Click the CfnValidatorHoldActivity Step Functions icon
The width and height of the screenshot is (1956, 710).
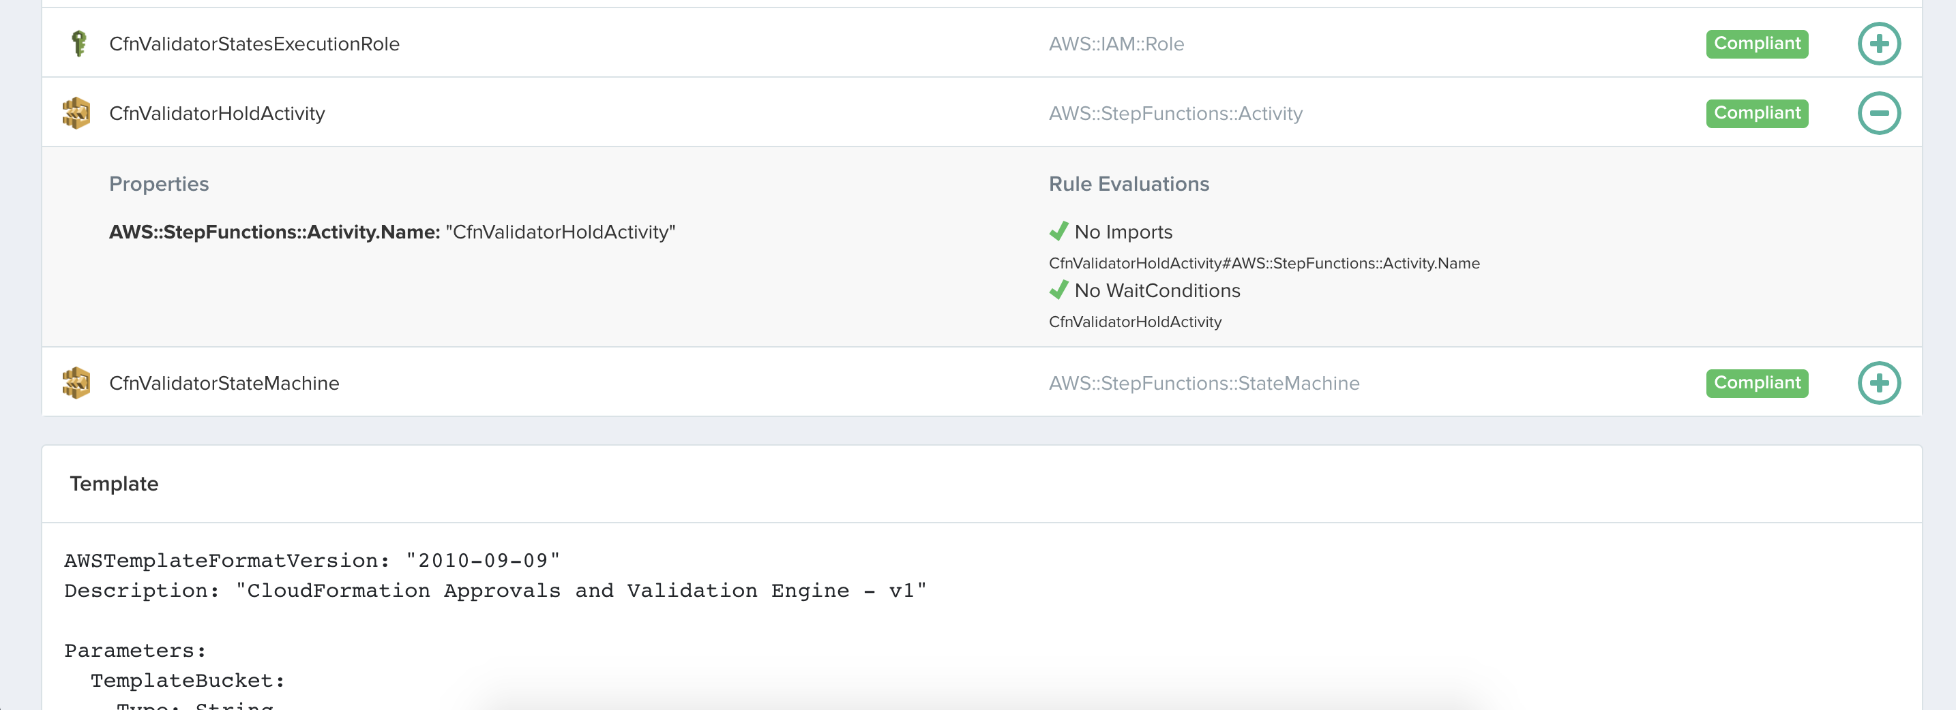coord(76,113)
